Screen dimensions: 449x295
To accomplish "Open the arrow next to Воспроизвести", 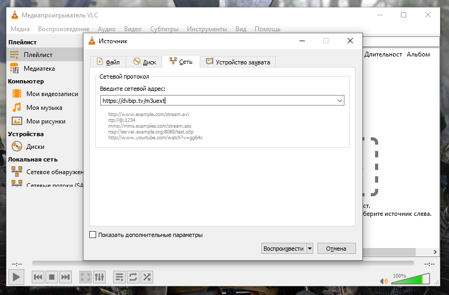I will [310, 249].
